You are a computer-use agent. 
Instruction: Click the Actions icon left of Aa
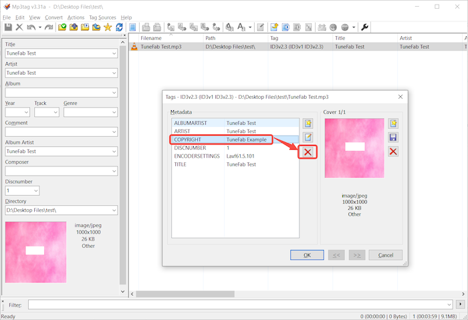229,27
